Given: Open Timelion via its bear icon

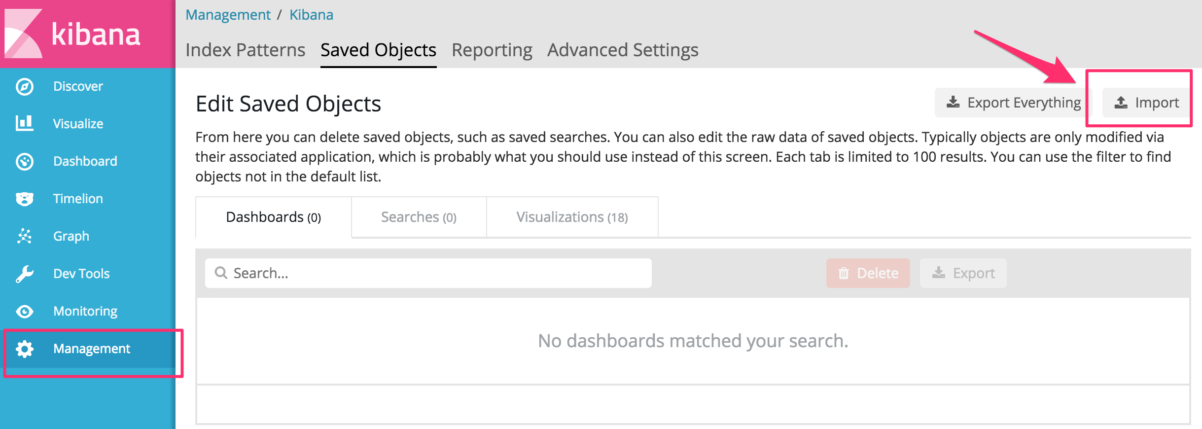Looking at the screenshot, I should click(x=25, y=199).
